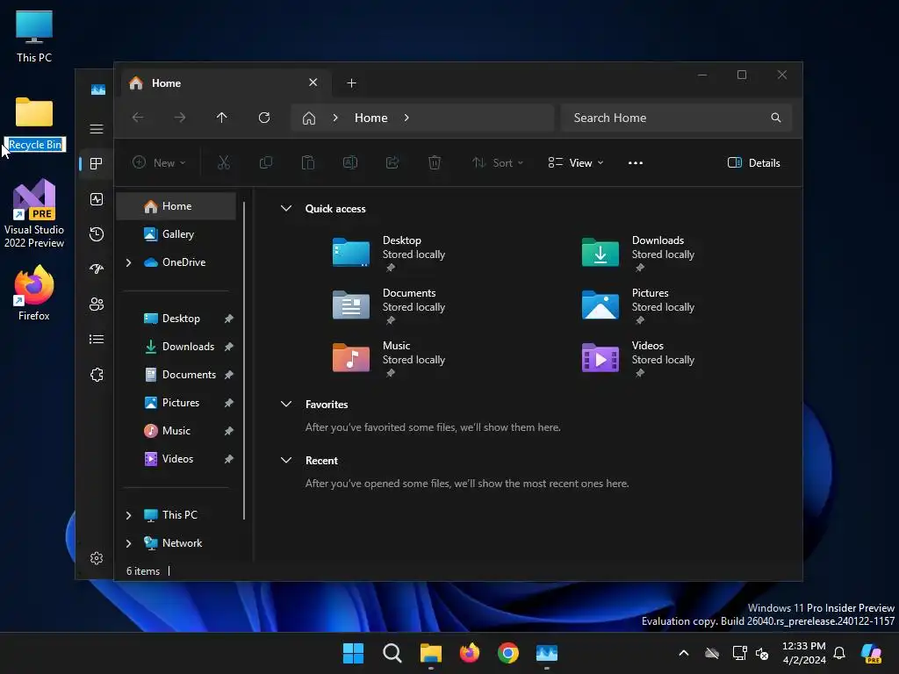Open the Details list icon in sidebar
This screenshot has width=899, height=674.
coord(97,340)
